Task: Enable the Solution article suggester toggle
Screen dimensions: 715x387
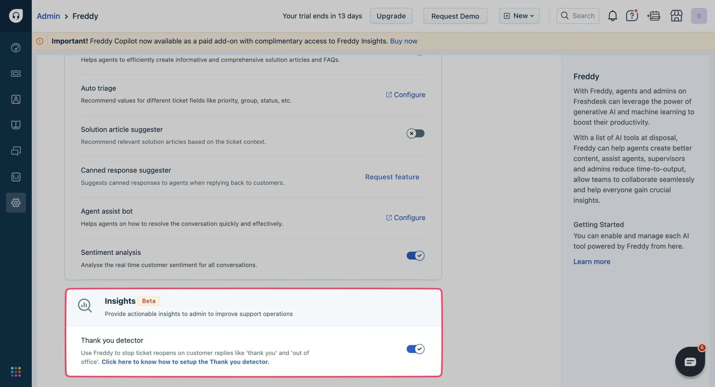Action: coord(415,133)
